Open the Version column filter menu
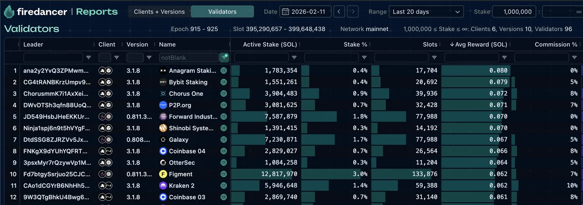The height and width of the screenshot is (205, 583). coord(149,57)
